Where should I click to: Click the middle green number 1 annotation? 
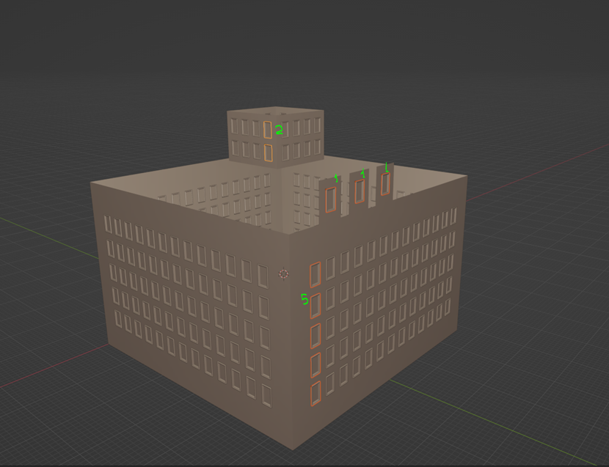coord(362,174)
